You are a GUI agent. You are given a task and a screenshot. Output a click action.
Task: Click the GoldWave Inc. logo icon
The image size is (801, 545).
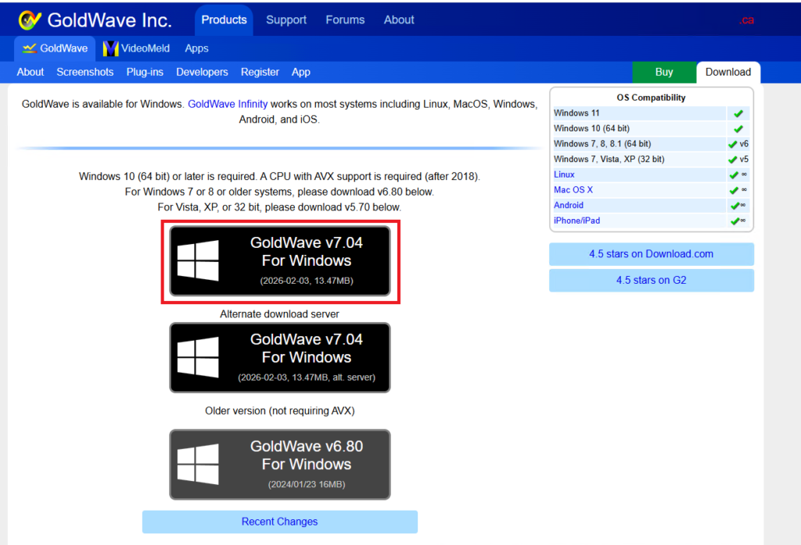coord(31,20)
